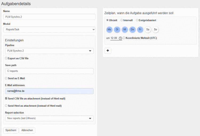The height and width of the screenshot is (136, 200).
Task: Click the E-Mail addresses input field
Action: click(49, 91)
